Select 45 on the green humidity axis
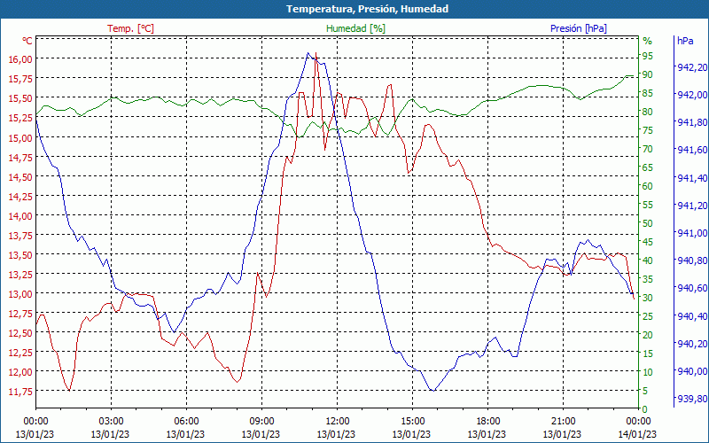Viewport: 709px width, 443px height. tap(648, 242)
